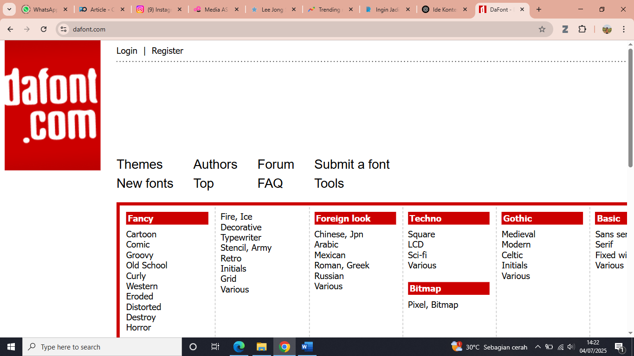The width and height of the screenshot is (634, 356).
Task: Click the page vertical scrollbar thumb
Action: 630,108
